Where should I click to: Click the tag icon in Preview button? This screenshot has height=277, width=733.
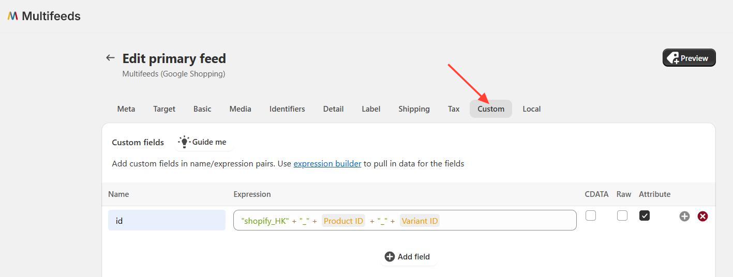pos(673,58)
